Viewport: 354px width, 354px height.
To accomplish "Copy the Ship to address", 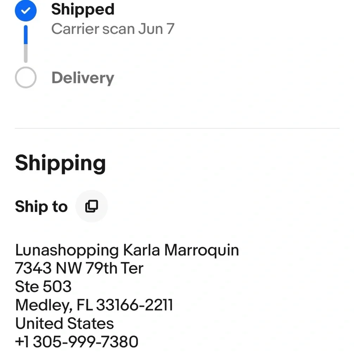I will 92,206.
